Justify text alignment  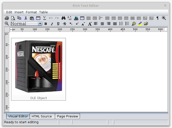point(115,24)
